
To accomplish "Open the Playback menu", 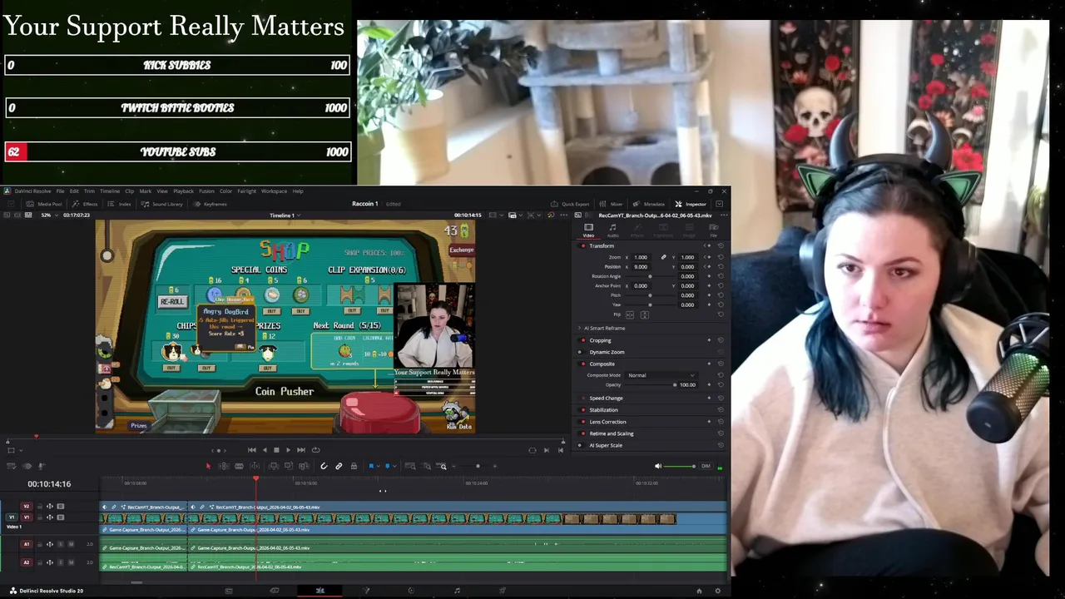I will [x=183, y=191].
